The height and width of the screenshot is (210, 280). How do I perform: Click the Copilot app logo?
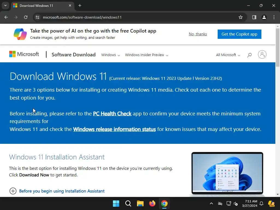[20, 34]
